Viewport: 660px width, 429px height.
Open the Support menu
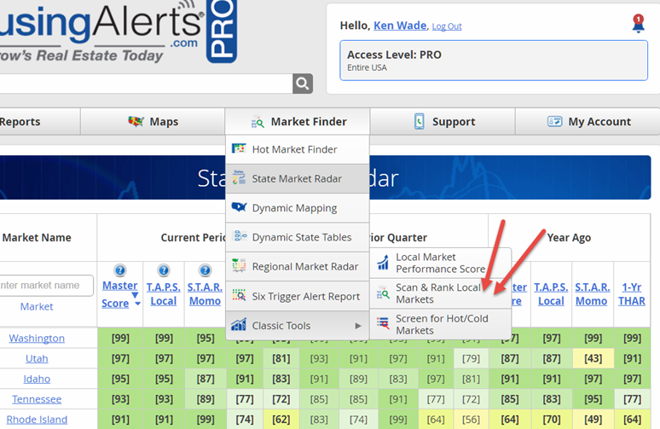coord(443,122)
